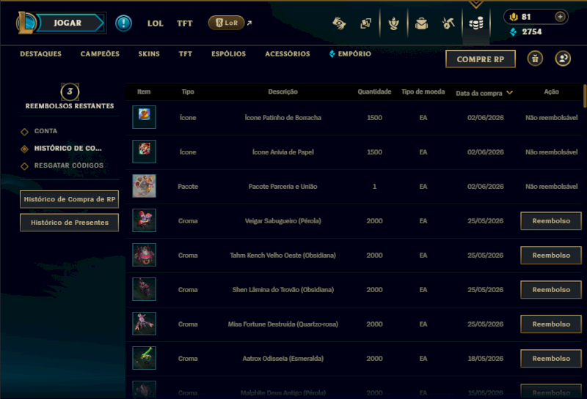Screen dimensions: 587x399
Task: Refund Shen Lâmina do Trovão (Obsidiana)
Action: (x=551, y=289)
